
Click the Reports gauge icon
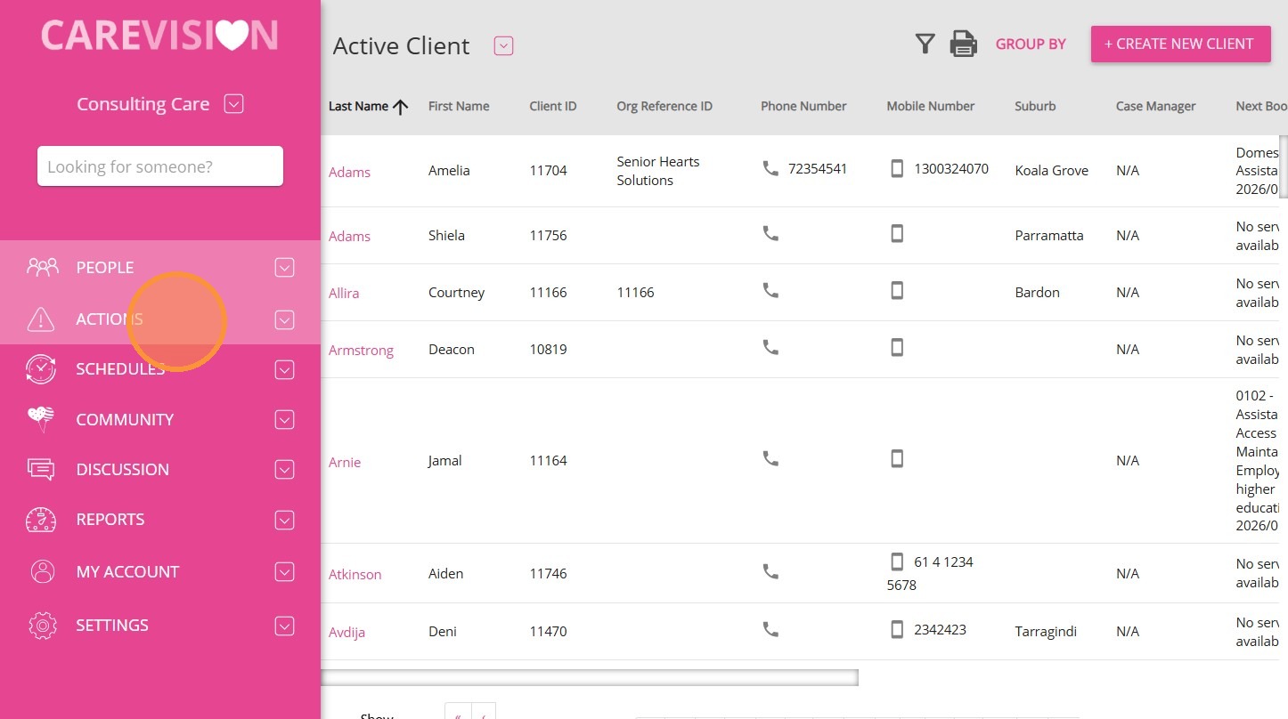41,520
